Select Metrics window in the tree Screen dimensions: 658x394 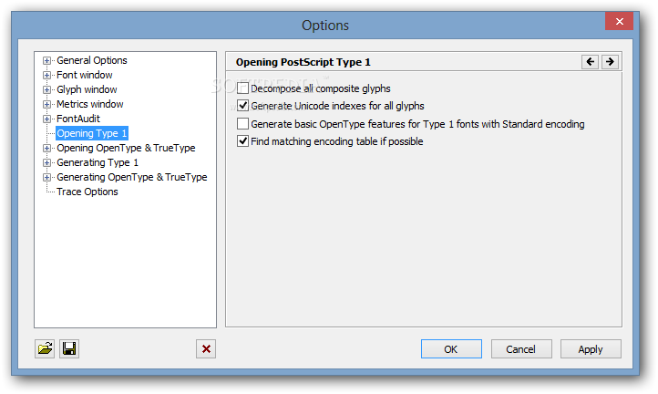click(90, 104)
